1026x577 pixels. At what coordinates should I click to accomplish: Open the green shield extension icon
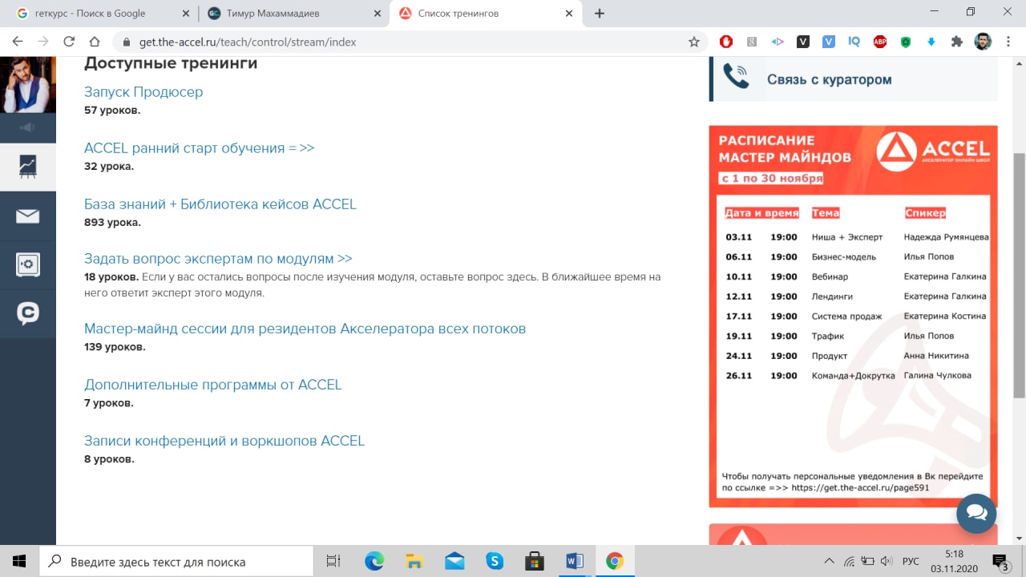(906, 42)
